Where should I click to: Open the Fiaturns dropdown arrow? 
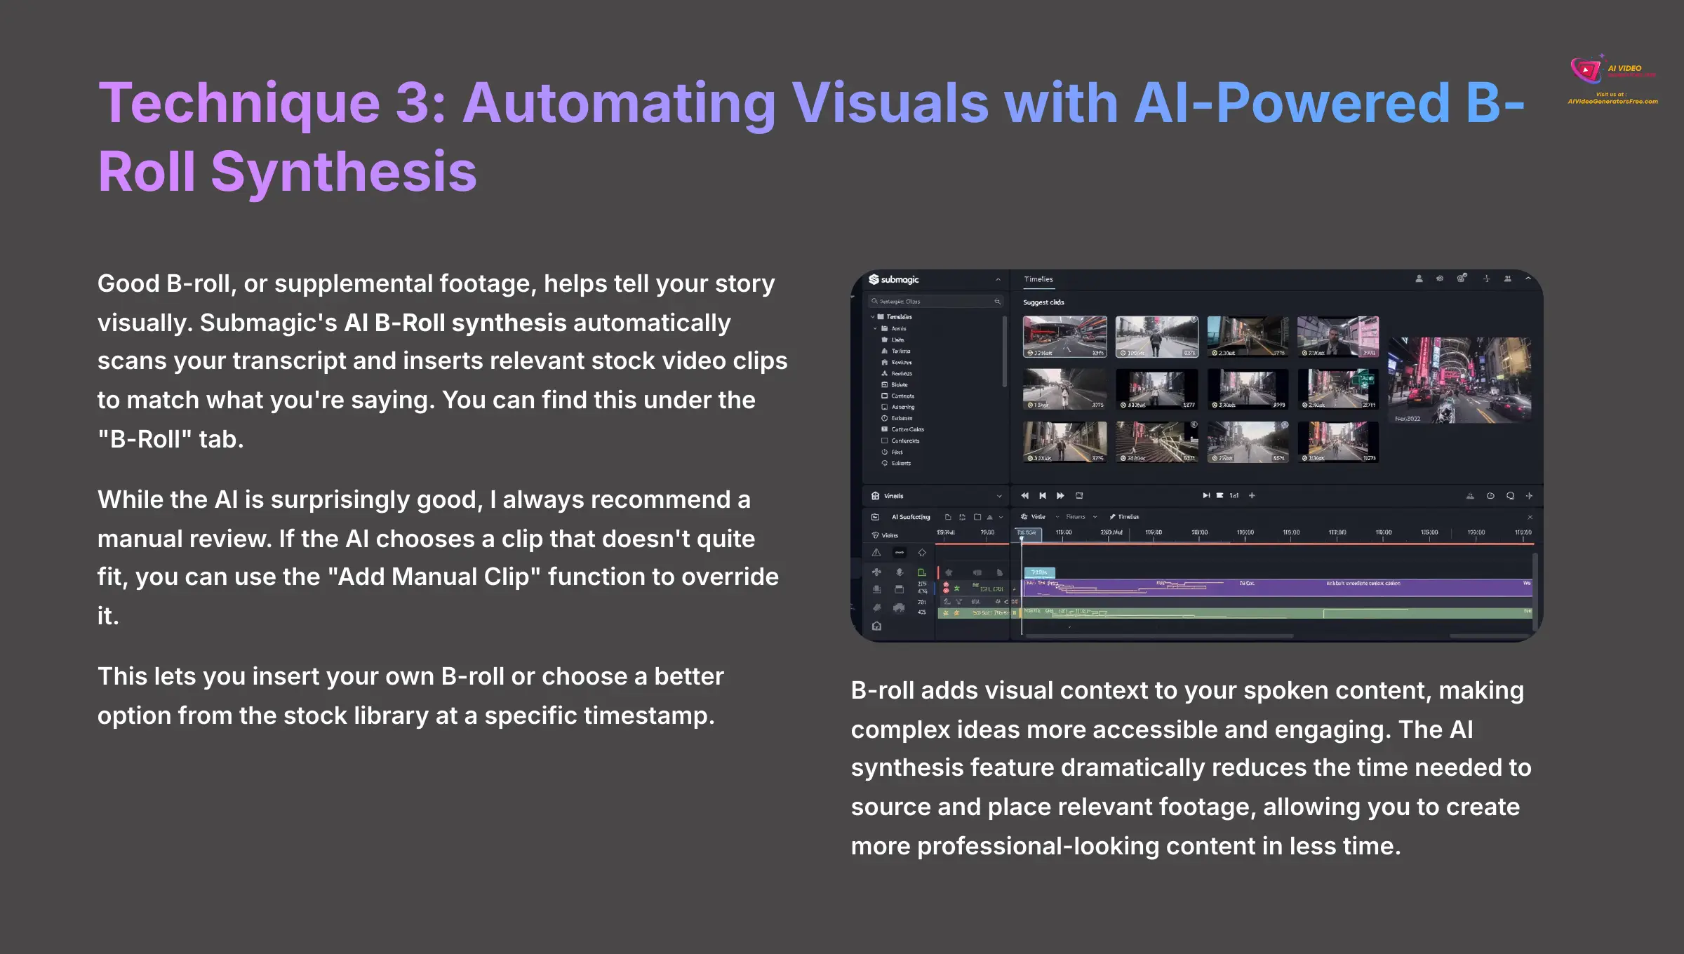click(x=1095, y=517)
